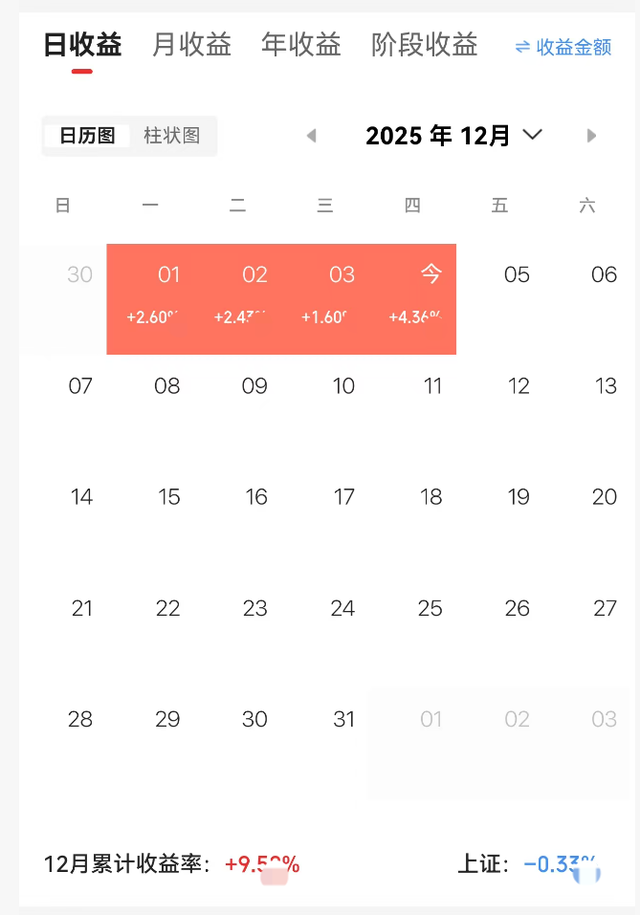
Task: Click 12月累计收益率 percentage value
Action: tap(262, 865)
